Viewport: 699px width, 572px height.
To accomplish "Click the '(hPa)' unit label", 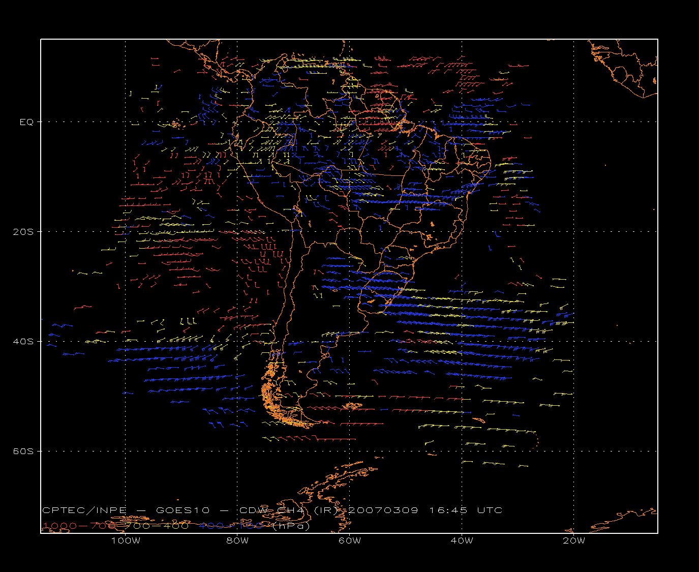I will point(291,526).
